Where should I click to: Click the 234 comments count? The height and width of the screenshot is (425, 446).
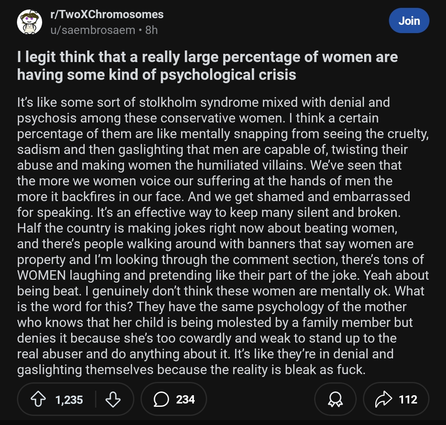185,400
